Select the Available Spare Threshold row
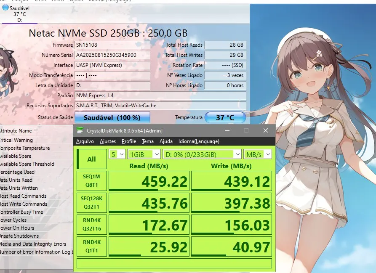Viewport: 376px width, 273px height. click(37, 164)
